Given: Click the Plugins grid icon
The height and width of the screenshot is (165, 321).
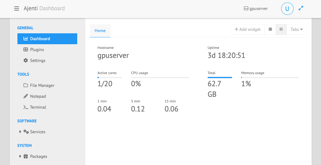Looking at the screenshot, I should point(26,49).
